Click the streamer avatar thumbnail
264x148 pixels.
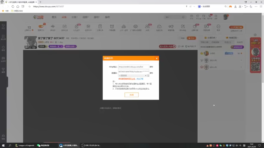31,42
